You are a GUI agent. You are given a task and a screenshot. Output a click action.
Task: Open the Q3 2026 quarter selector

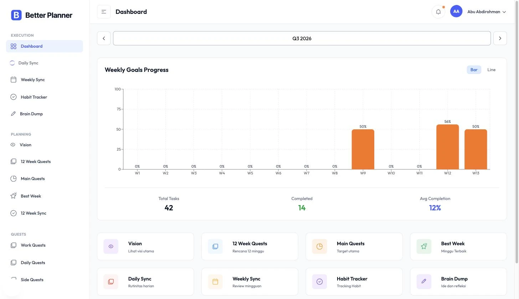click(x=302, y=38)
